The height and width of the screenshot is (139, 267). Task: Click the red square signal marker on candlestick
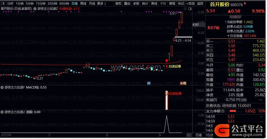click(x=167, y=61)
